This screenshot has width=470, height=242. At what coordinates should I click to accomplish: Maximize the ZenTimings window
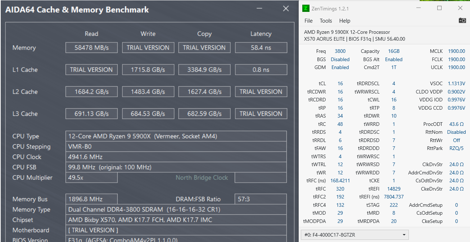click(439, 8)
